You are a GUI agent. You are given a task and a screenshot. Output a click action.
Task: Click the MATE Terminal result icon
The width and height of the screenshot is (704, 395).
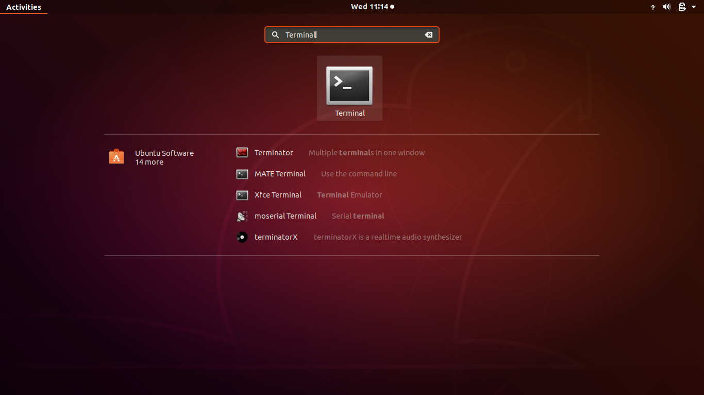pyautogui.click(x=242, y=174)
